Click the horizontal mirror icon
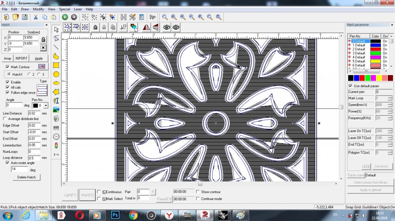This screenshot has width=395, height=221. 146,28
